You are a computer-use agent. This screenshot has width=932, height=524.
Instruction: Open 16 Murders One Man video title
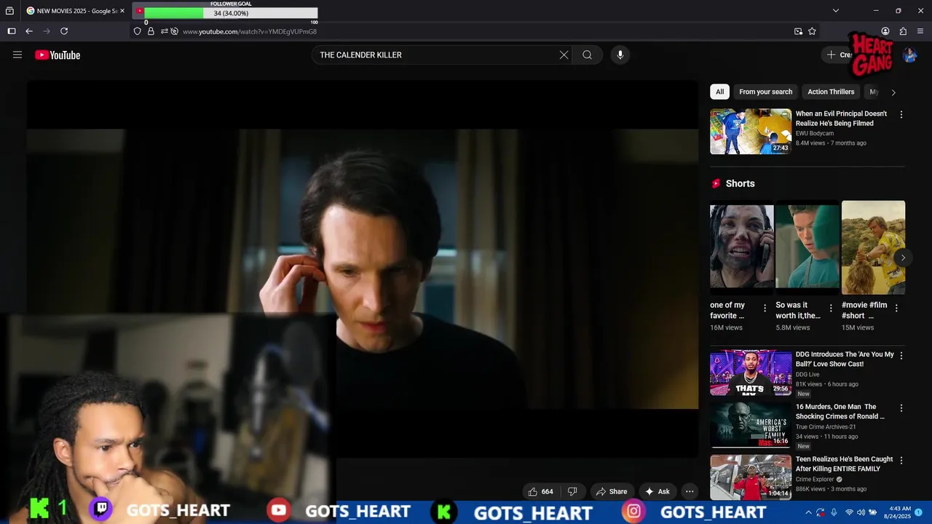[x=840, y=412]
